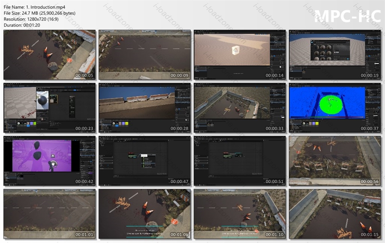This screenshot has height=243, width=385.
Task: Click the 'Resolution: 1280x720 (16:9)' line
Action: pos(31,19)
